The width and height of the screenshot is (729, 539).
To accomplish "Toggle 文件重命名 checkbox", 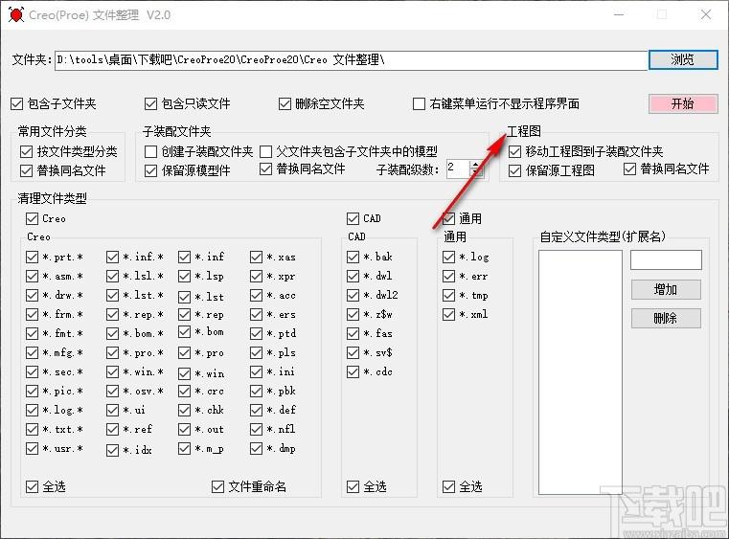I will [x=217, y=486].
